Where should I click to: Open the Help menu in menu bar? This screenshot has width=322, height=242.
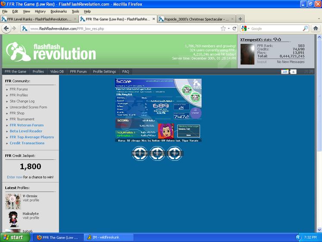[87, 11]
